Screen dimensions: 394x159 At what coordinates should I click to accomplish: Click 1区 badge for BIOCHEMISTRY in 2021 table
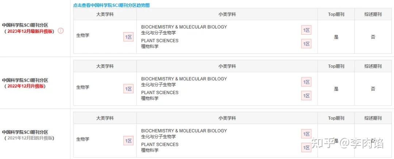[x=306, y=134]
